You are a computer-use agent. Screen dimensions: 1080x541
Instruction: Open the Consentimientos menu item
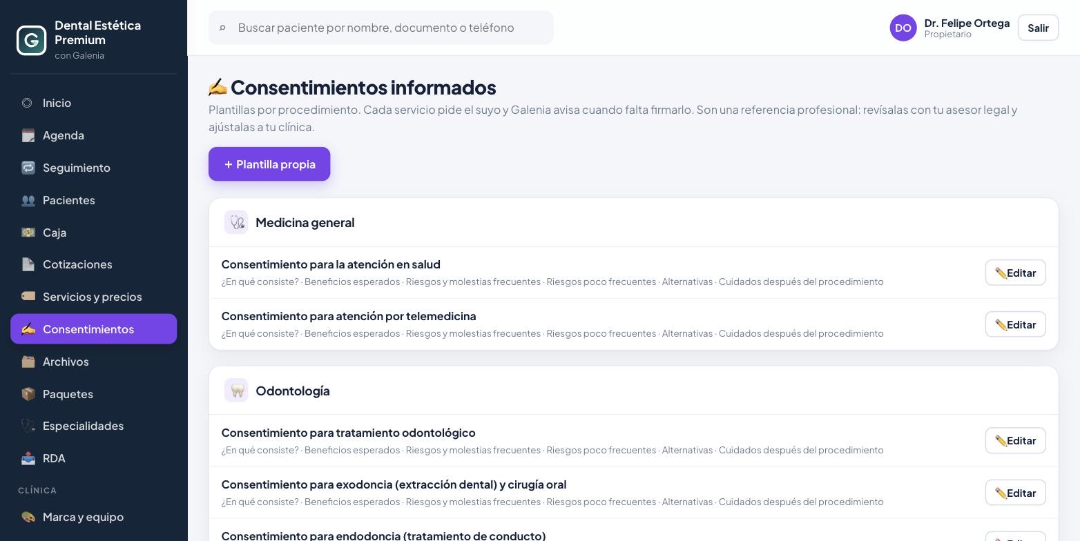[94, 329]
